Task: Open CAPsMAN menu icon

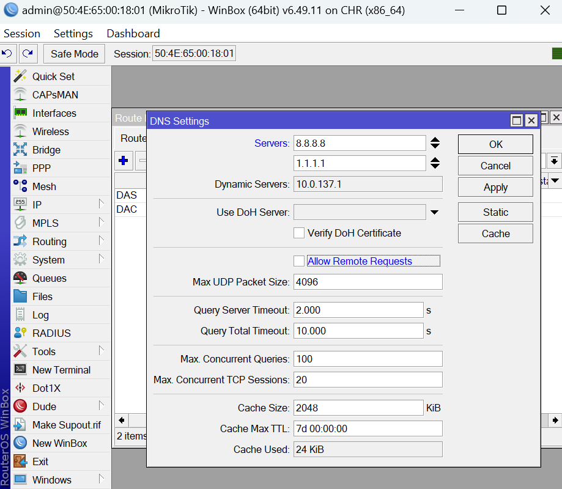Action: pyautogui.click(x=20, y=95)
